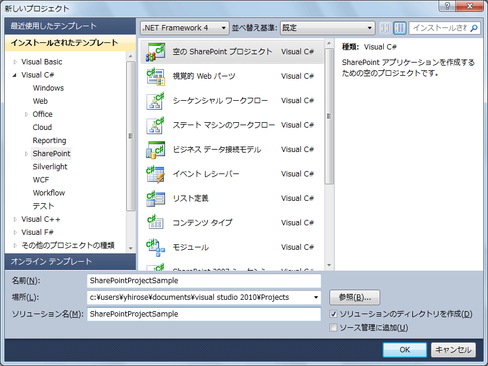The image size is (488, 366).
Task: Select the テスト category
Action: 43,206
